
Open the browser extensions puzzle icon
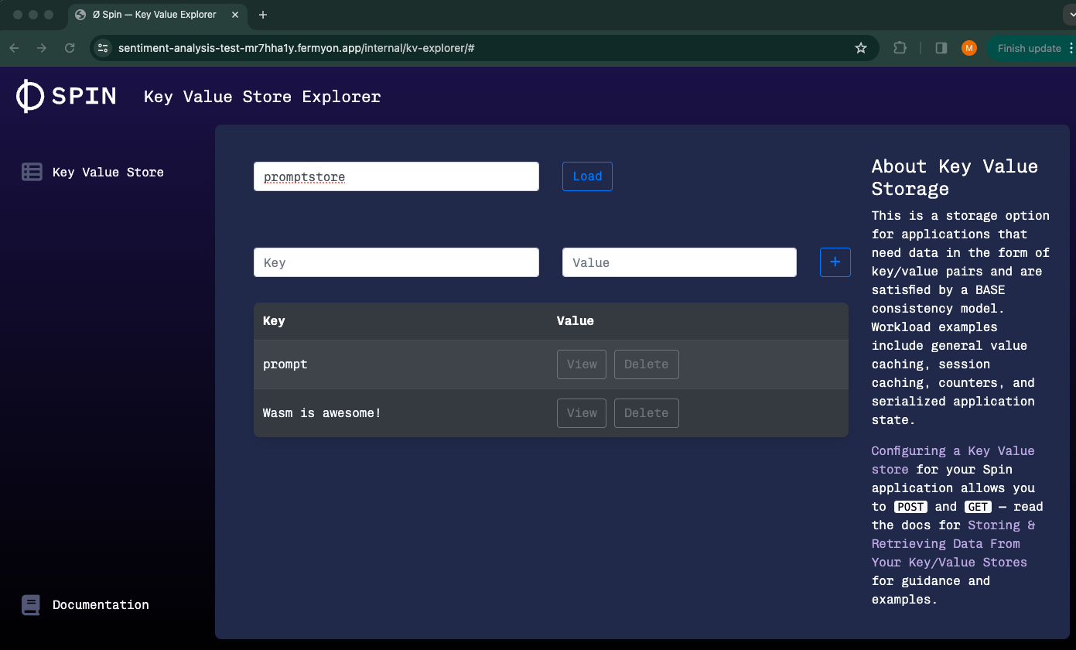[x=900, y=48]
